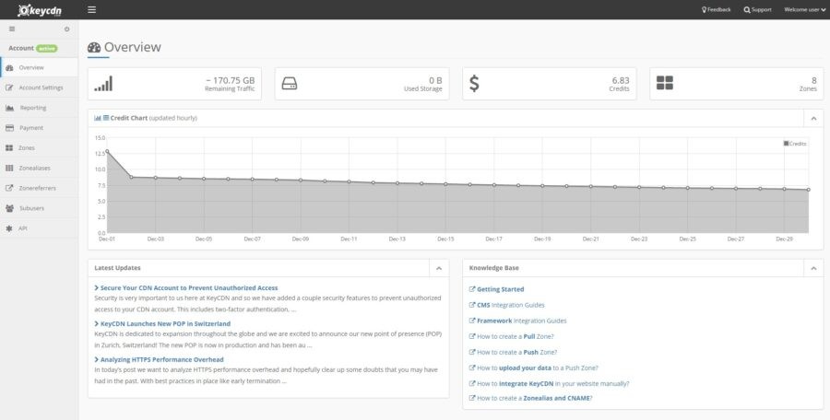The height and width of the screenshot is (420, 830).
Task: Click the Used Storage 0 B value
Action: (435, 80)
